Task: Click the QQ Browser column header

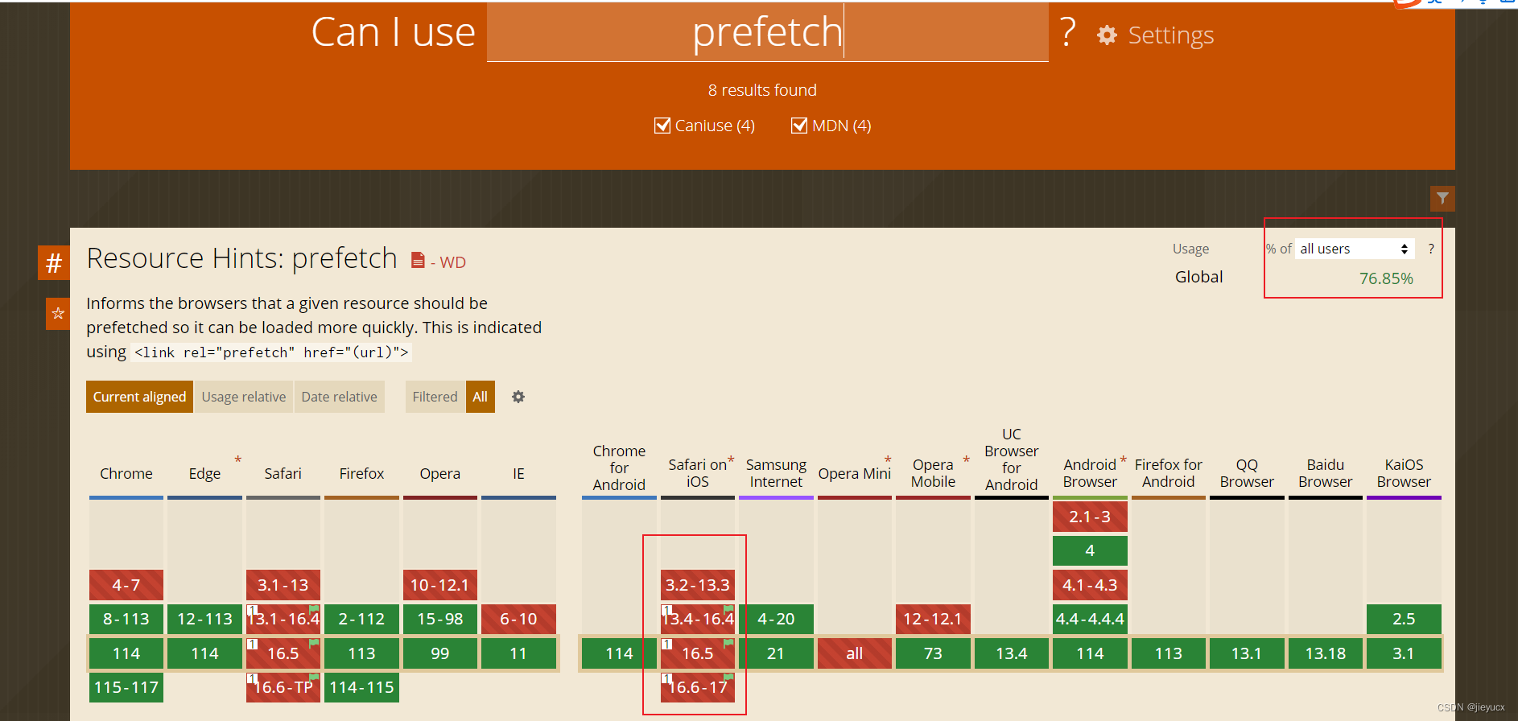Action: 1247,473
